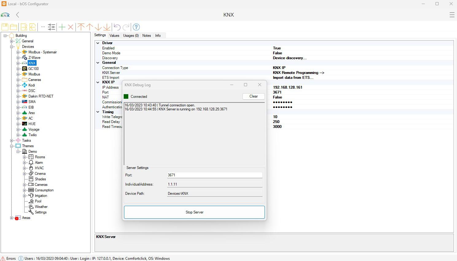Toggle the Enabled True value

277,48
